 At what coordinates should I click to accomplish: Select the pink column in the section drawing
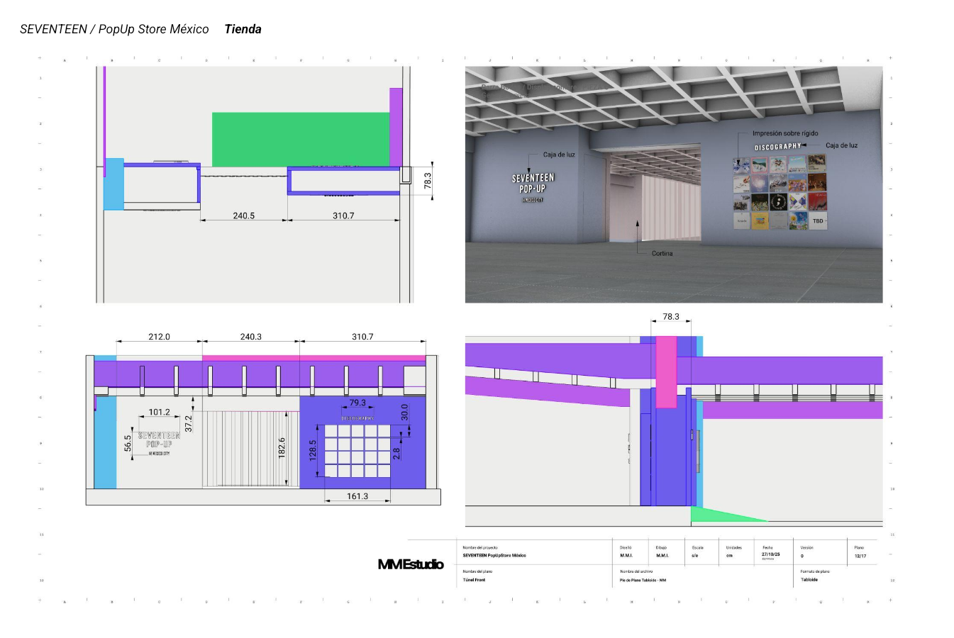point(666,371)
